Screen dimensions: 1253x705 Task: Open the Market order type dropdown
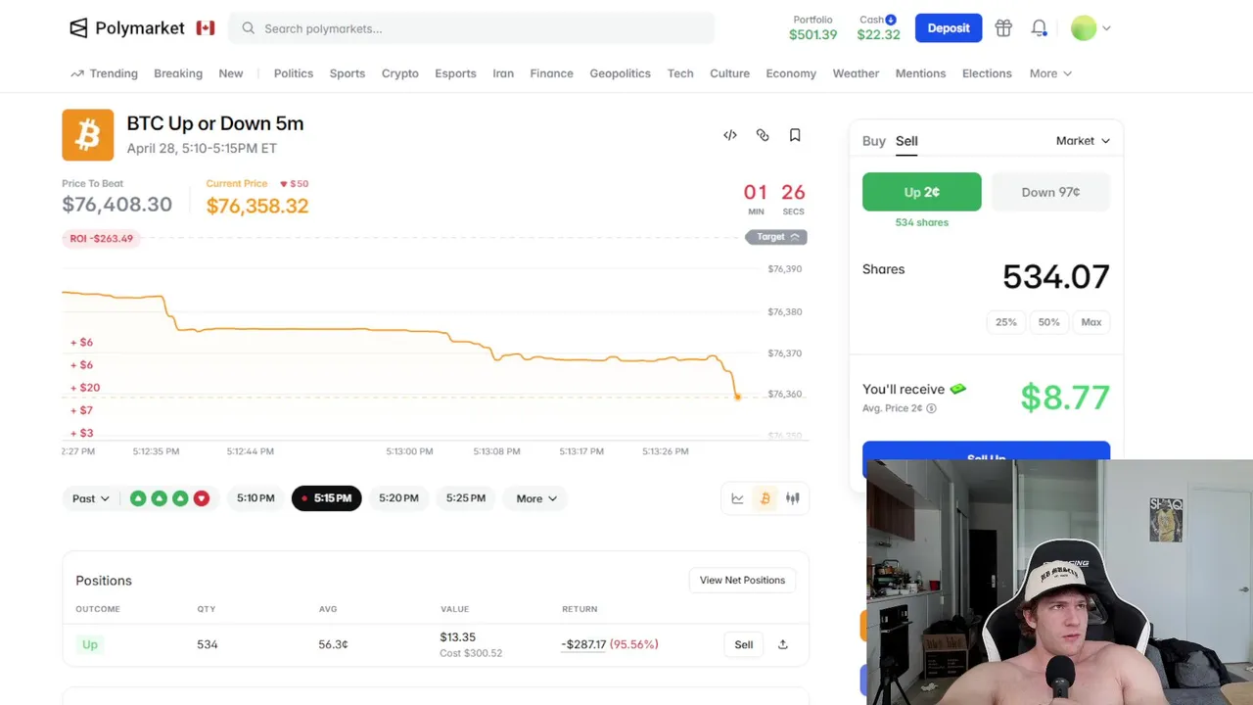pyautogui.click(x=1083, y=141)
